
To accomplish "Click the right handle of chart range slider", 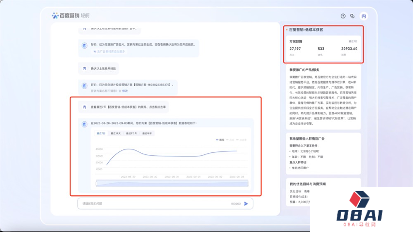I will coord(248,184).
